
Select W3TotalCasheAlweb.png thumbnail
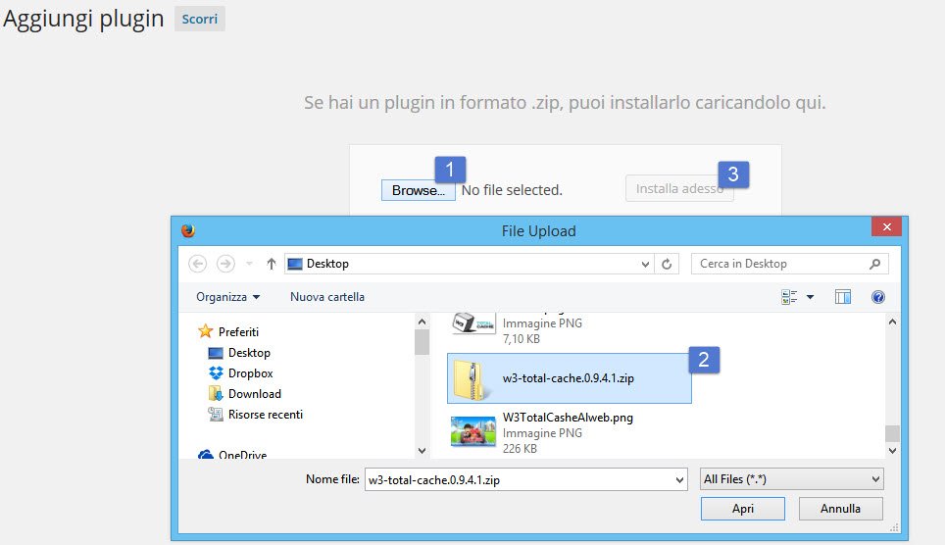(x=472, y=431)
